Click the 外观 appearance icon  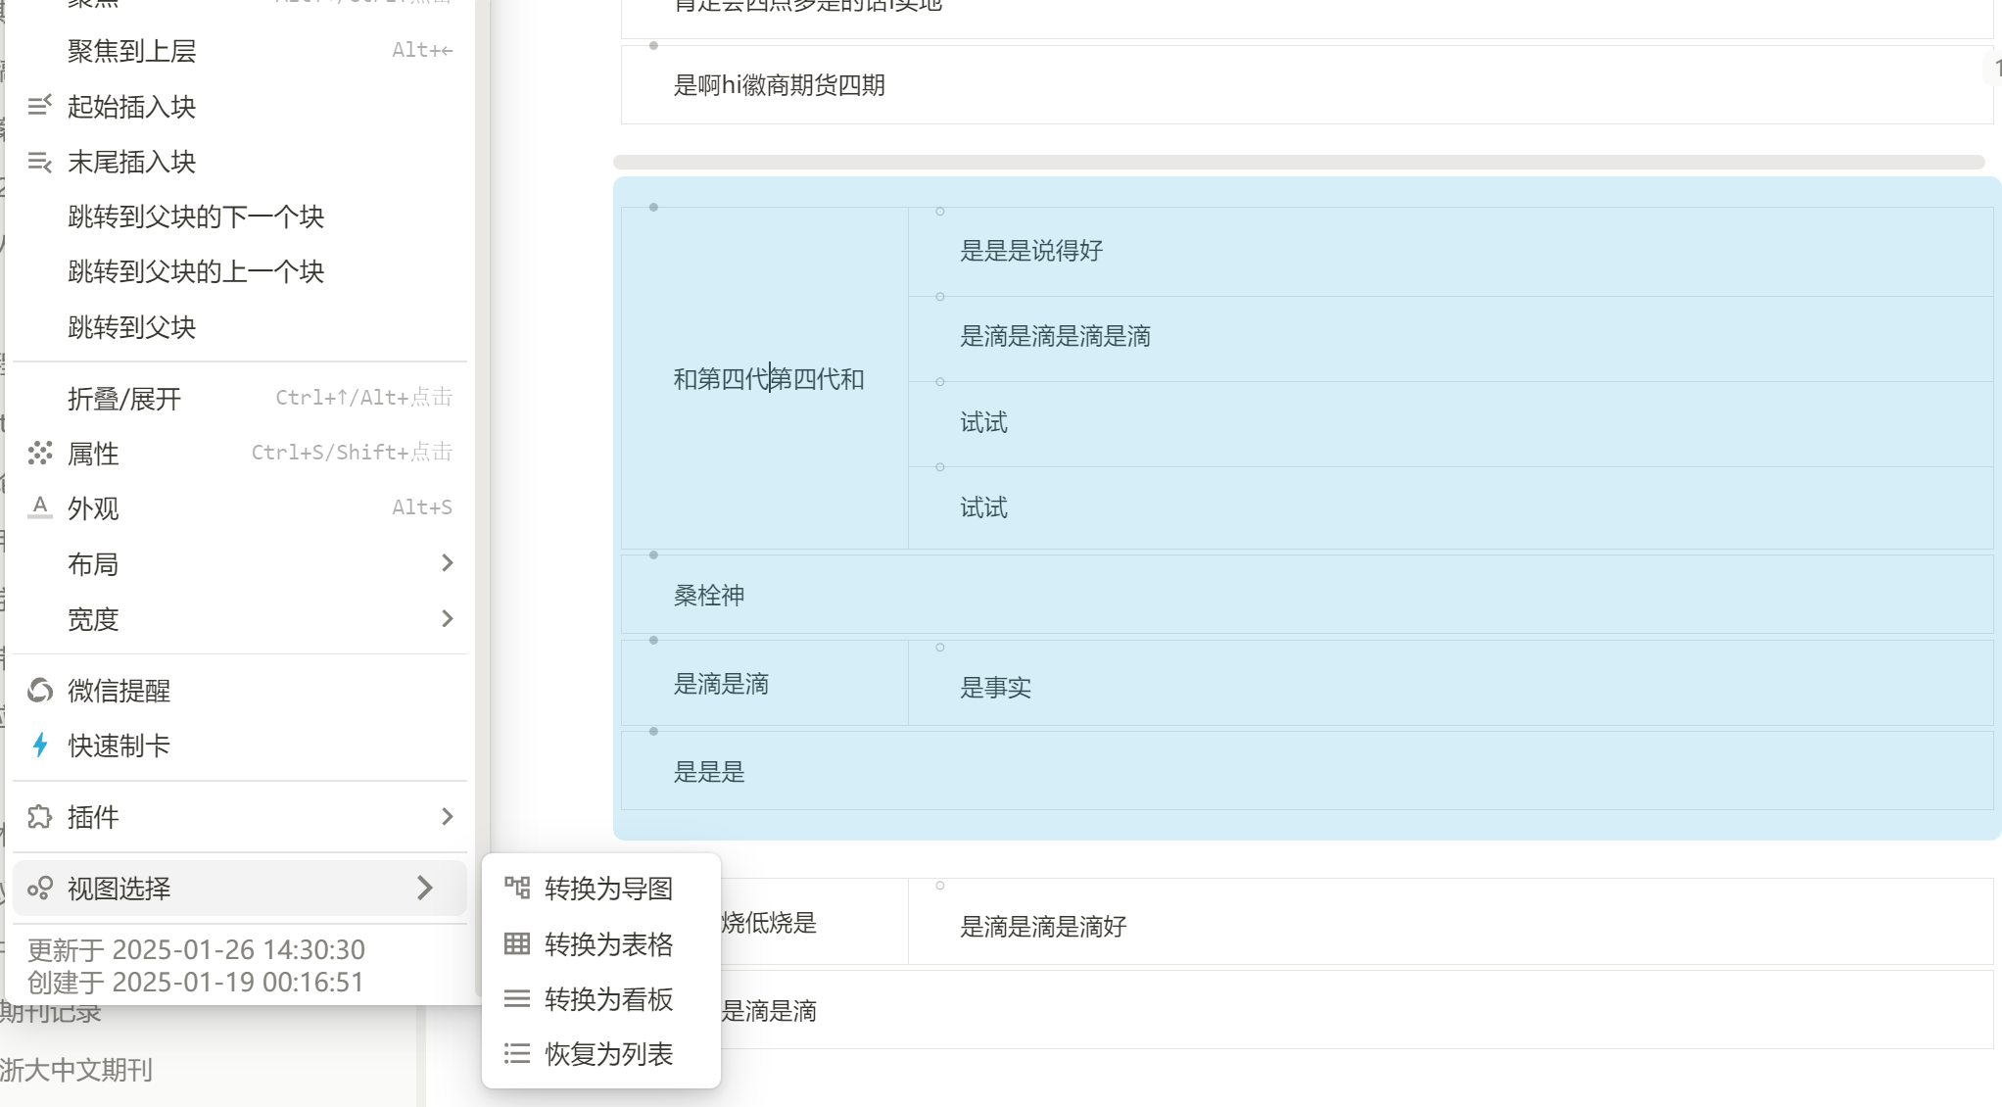point(39,507)
